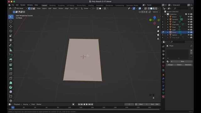This screenshot has width=201, height=113.
Task: Switch to solid viewport shading
Action: [151, 8]
